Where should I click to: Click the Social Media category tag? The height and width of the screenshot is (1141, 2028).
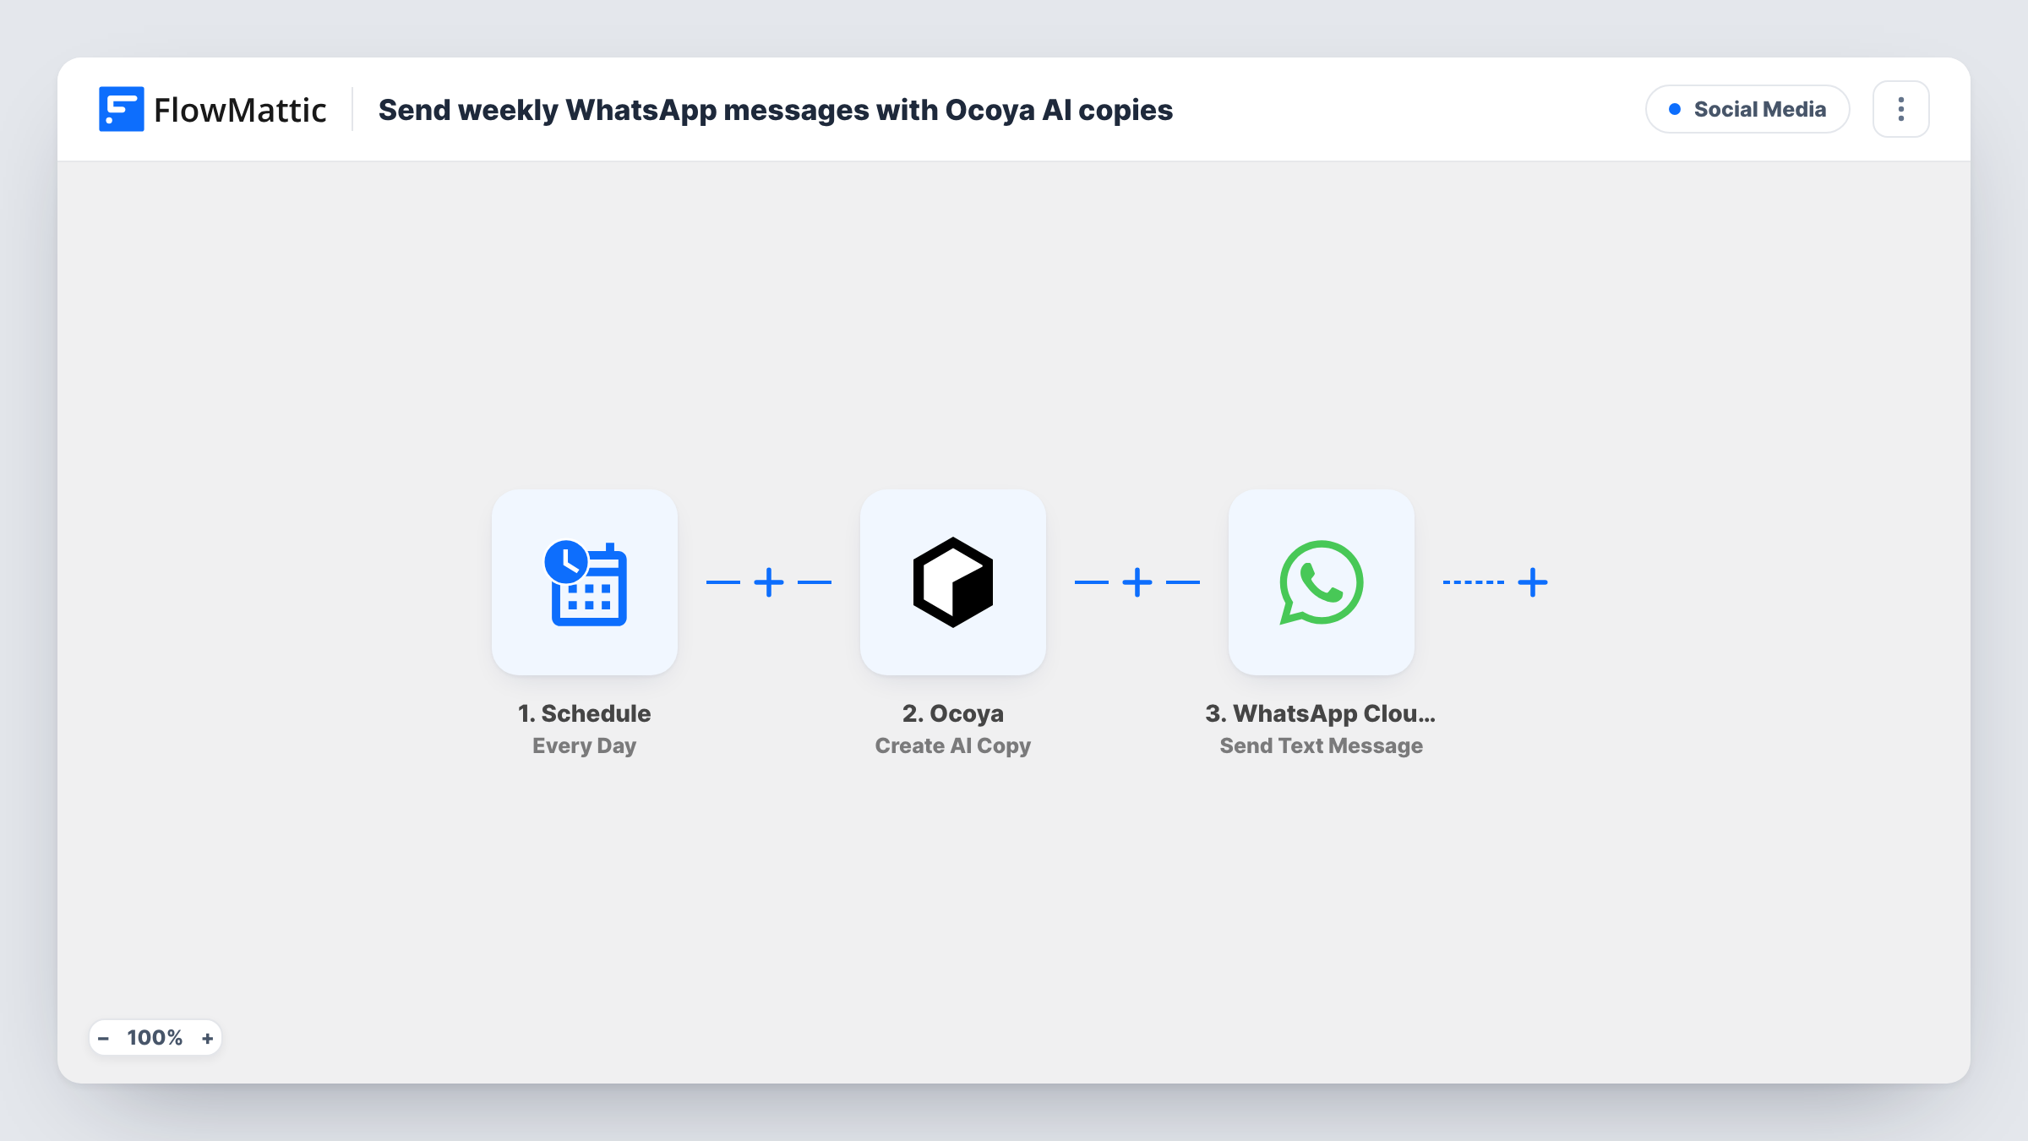tap(1747, 109)
